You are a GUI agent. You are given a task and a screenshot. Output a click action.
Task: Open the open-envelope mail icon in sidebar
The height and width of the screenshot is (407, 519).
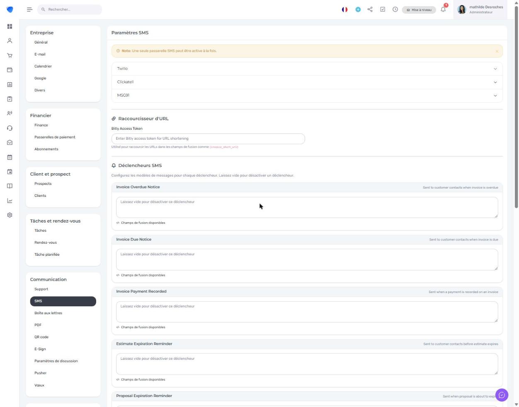[10, 142]
